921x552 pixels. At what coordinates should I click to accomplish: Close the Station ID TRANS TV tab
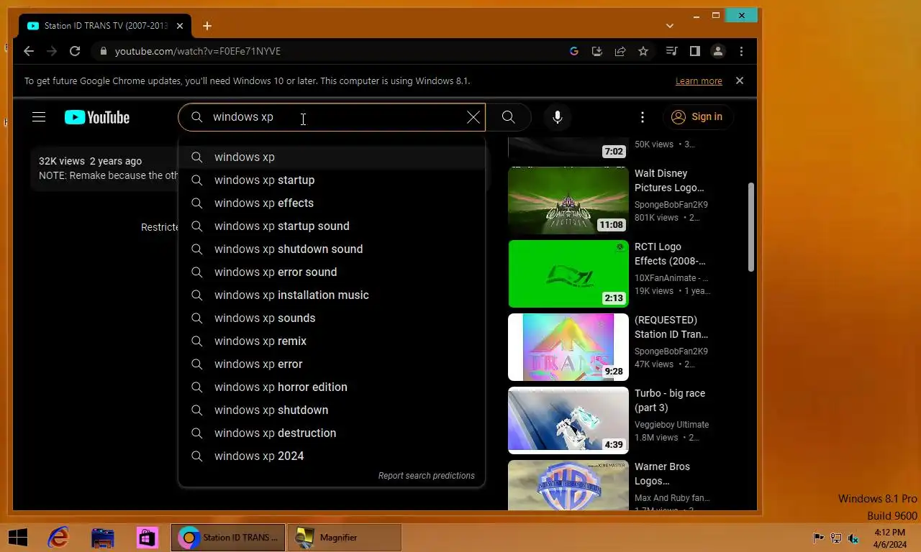pos(180,26)
